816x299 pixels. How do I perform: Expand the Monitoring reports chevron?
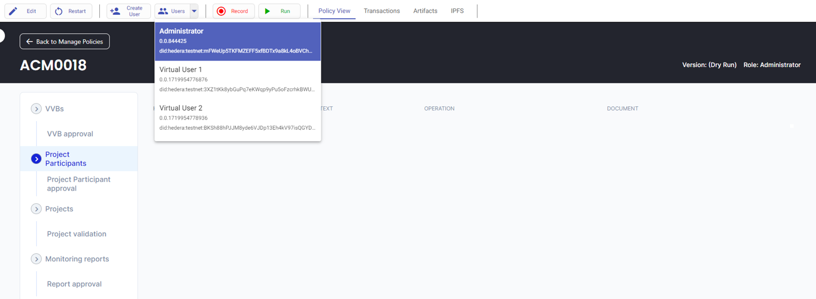(x=36, y=259)
